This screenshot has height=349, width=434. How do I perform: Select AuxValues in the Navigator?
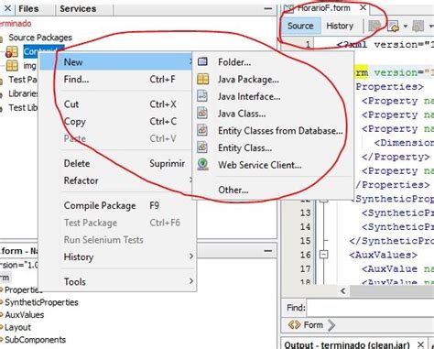click(x=24, y=315)
